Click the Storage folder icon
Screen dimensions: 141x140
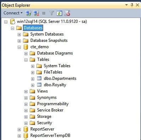point(33,116)
